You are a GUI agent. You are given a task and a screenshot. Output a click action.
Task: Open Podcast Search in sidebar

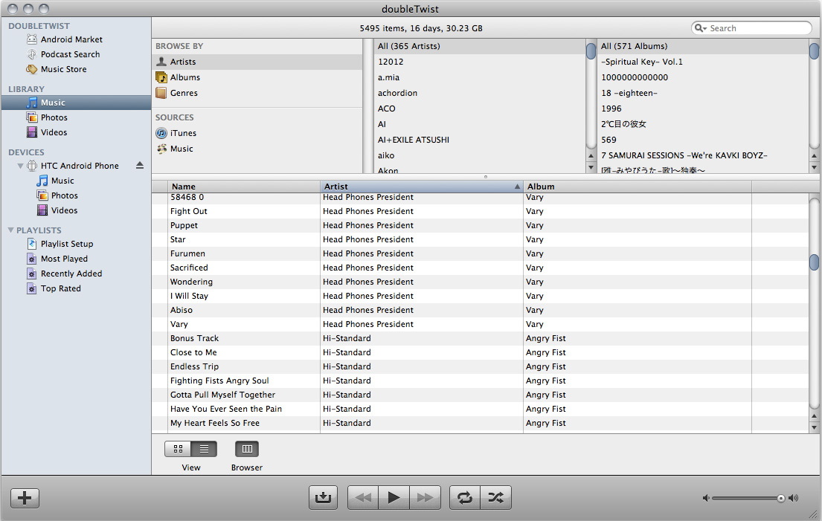[70, 54]
